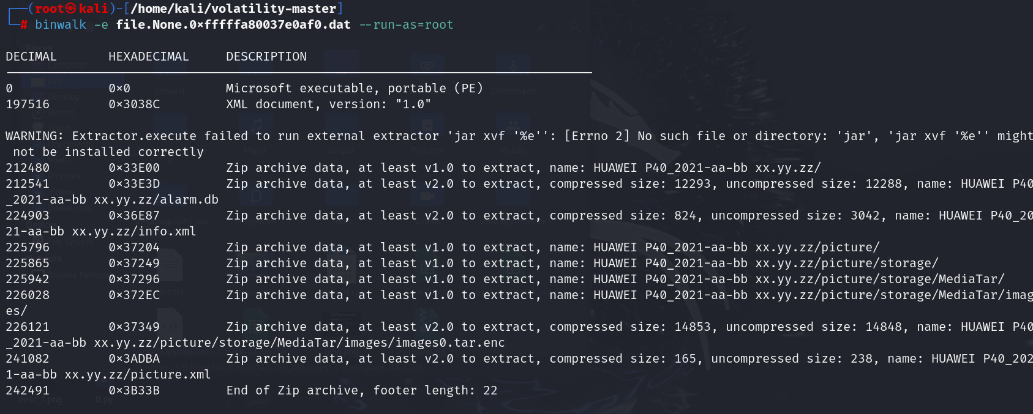Click the /home/kali/volatility-master path
Viewport: 1033px width, 414px height.
click(x=233, y=9)
